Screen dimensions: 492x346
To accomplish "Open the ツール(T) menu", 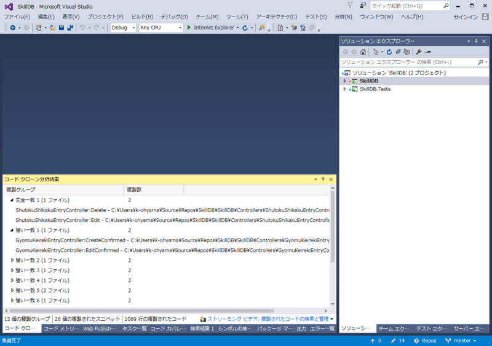I will (x=237, y=17).
